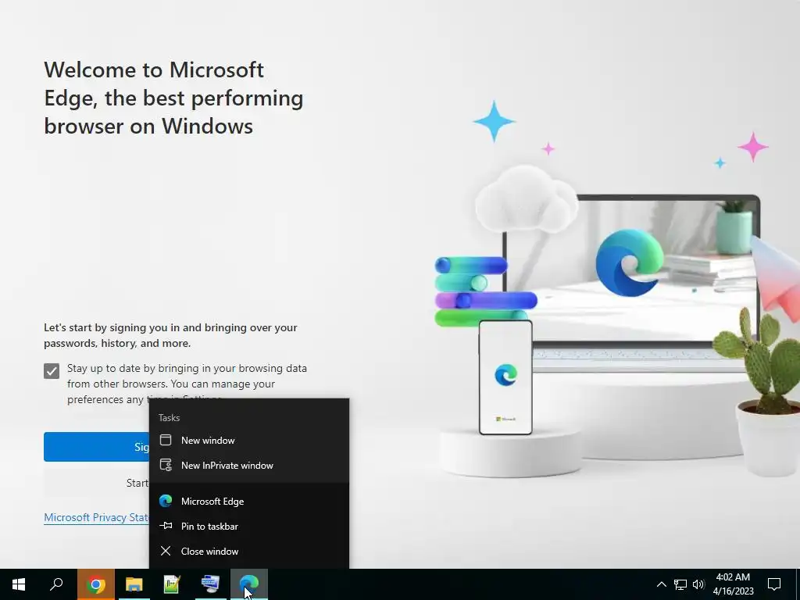Open the Windows Start menu
This screenshot has height=600, width=800.
tap(19, 584)
